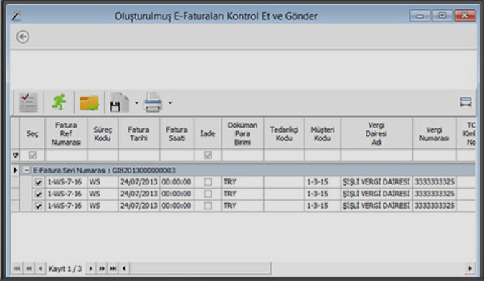Open the save icon dropdown arrow
This screenshot has height=281, width=484.
pyautogui.click(x=136, y=103)
